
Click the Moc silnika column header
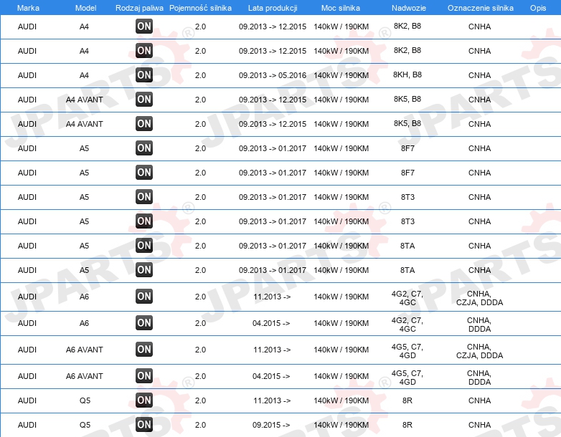[341, 8]
